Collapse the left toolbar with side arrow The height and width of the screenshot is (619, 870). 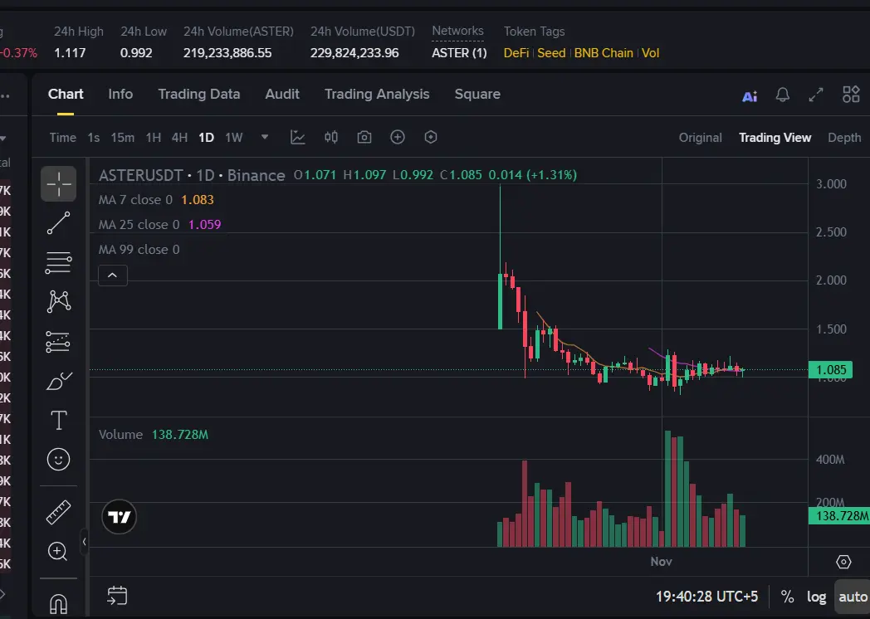(x=84, y=541)
